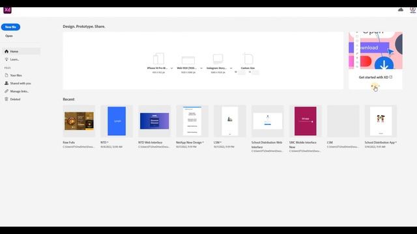Click the 'SMC Mobile Interface New' file name
Image resolution: width=417 pixels, height=234 pixels.
coord(303,144)
